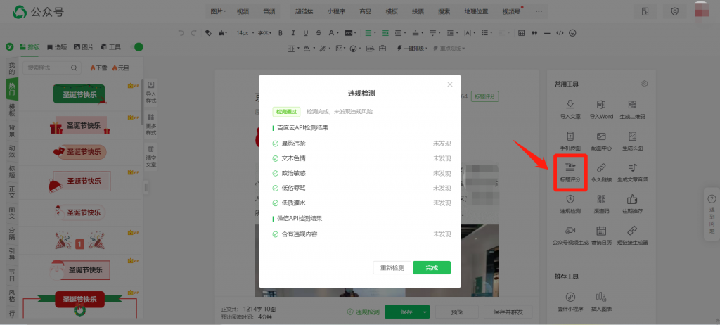Open the 导入Word tool
Image resolution: width=720 pixels, height=325 pixels.
(601, 110)
